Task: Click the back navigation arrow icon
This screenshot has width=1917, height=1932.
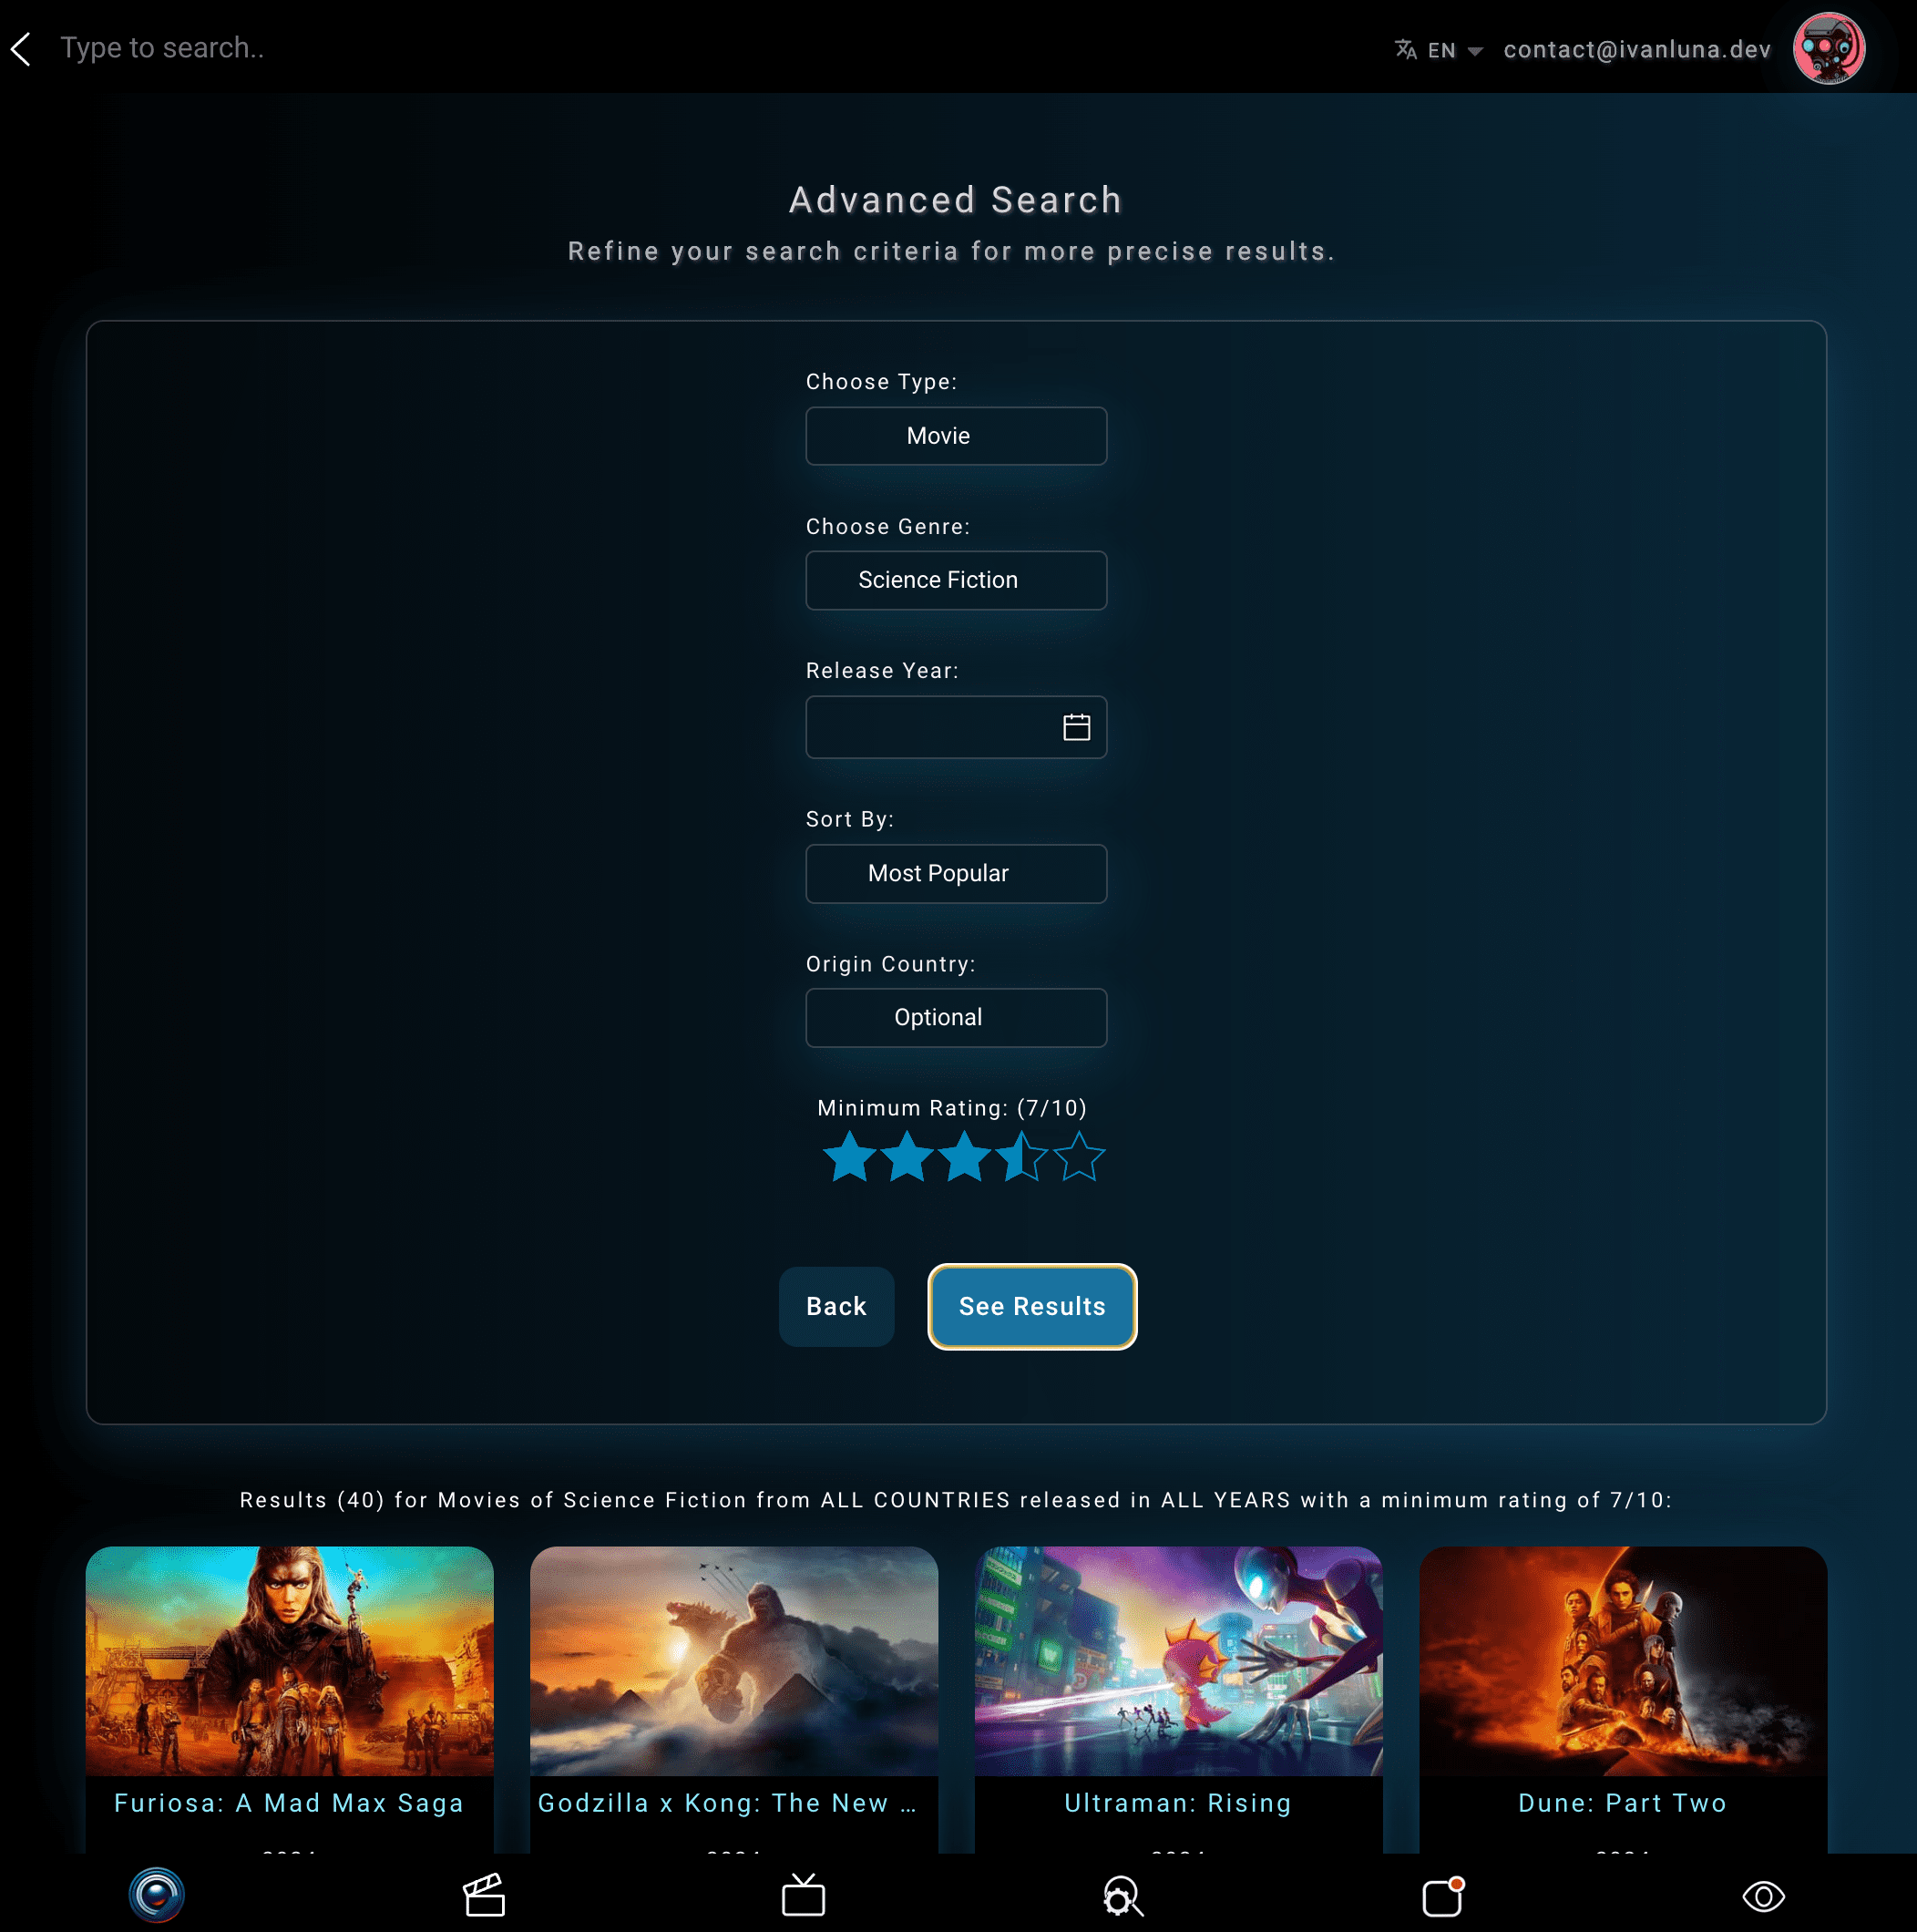Action: pyautogui.click(x=25, y=47)
